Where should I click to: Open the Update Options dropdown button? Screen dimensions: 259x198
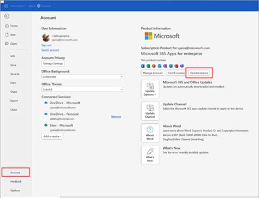pyautogui.click(x=150, y=89)
